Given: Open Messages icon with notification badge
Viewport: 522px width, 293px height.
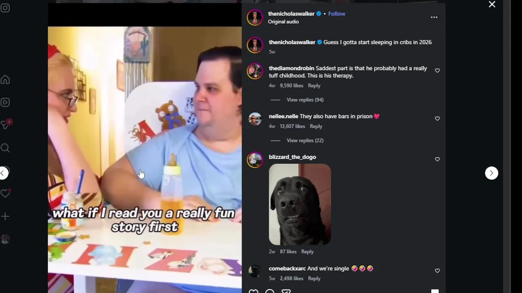Looking at the screenshot, I should 6,124.
